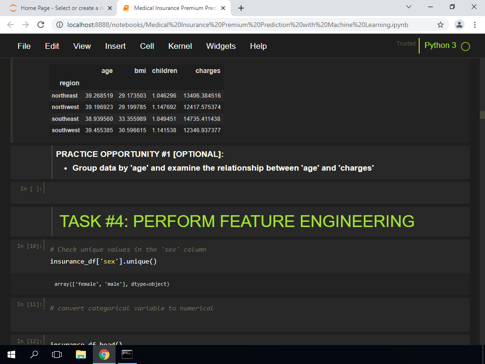Click the 'northeast' row label

tap(64, 96)
